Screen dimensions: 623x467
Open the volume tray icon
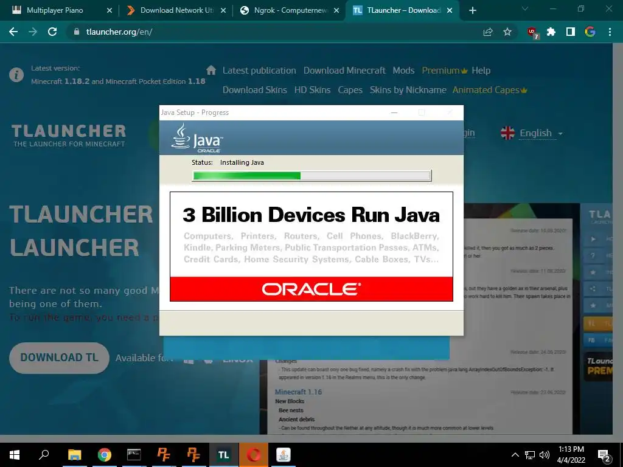tap(545, 455)
